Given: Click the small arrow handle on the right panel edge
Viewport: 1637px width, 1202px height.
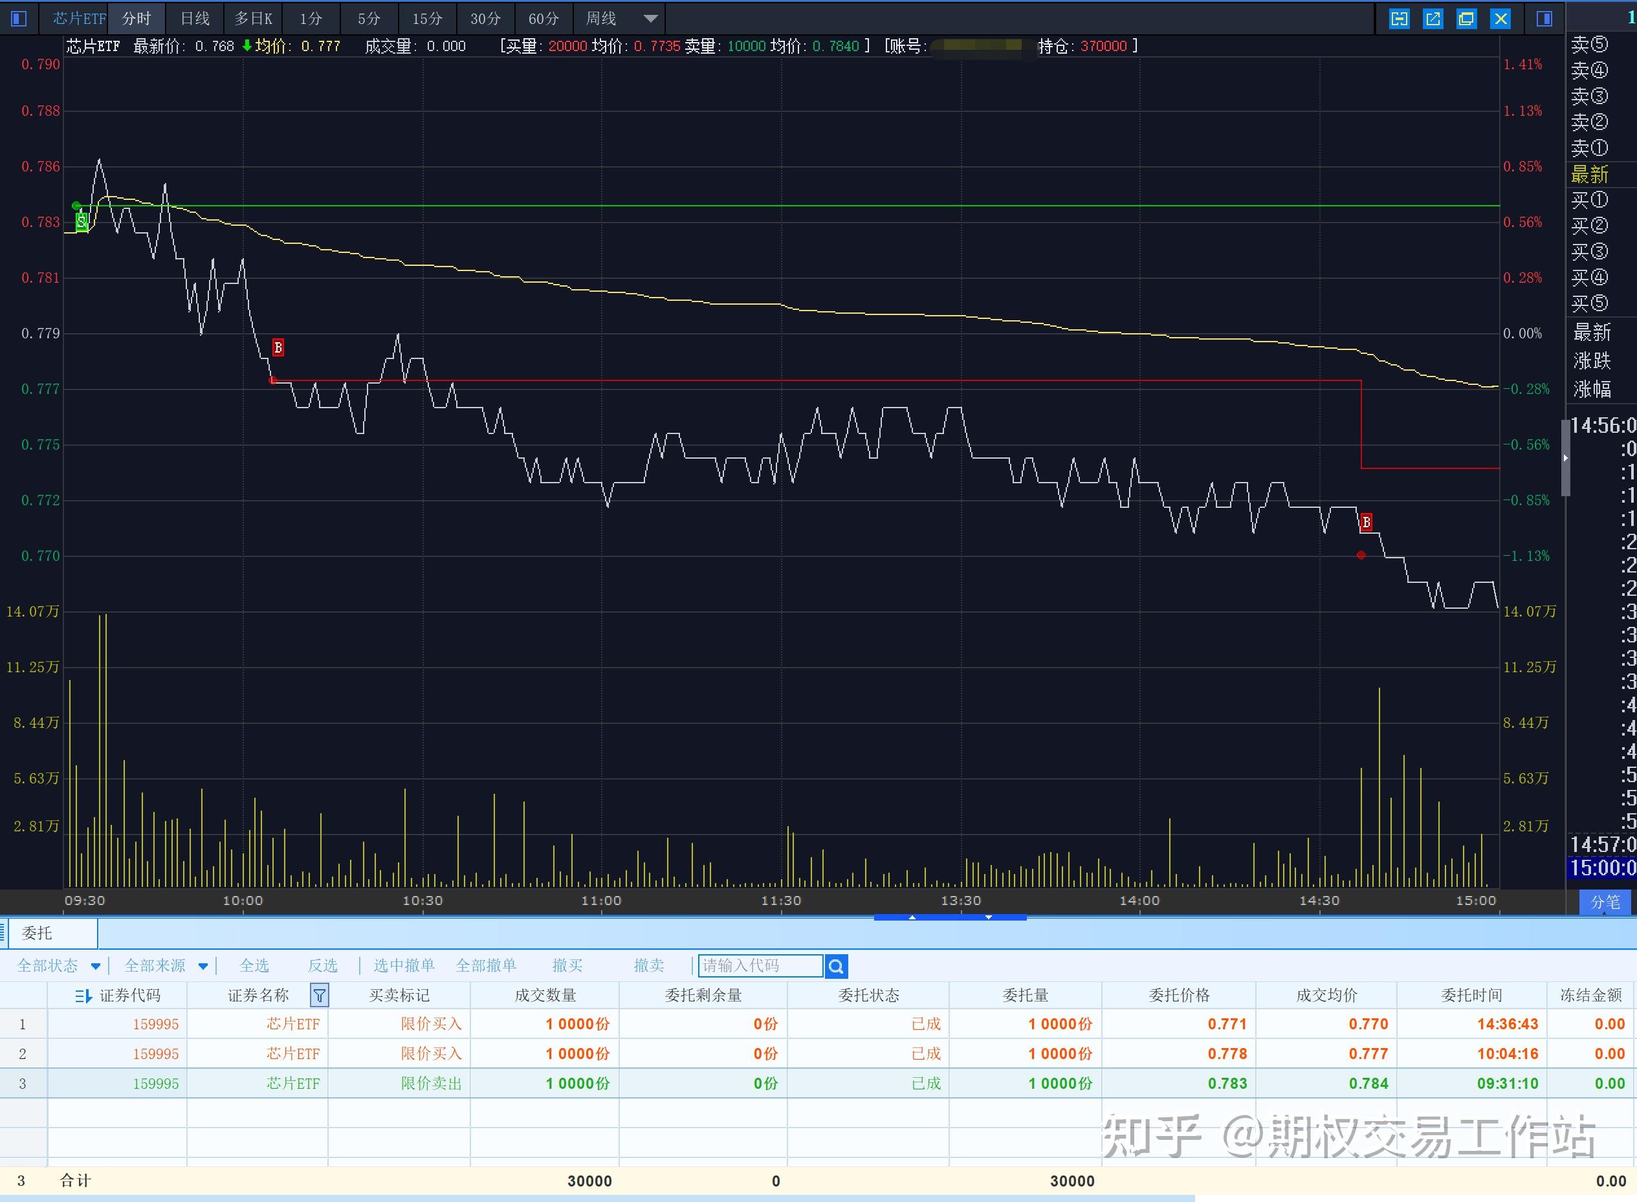Looking at the screenshot, I should pyautogui.click(x=1566, y=457).
